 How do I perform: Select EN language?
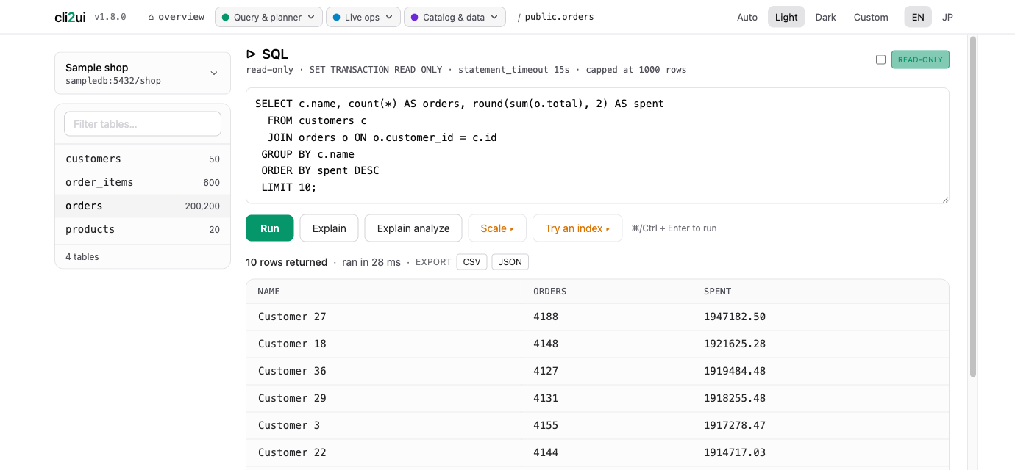coord(918,17)
